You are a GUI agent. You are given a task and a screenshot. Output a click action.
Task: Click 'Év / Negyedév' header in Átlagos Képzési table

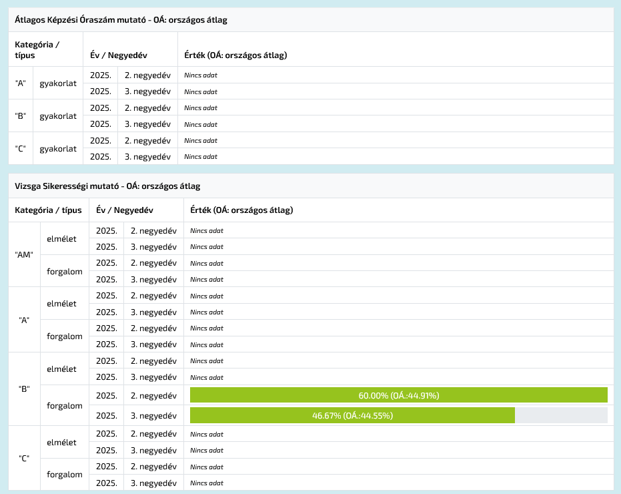118,55
